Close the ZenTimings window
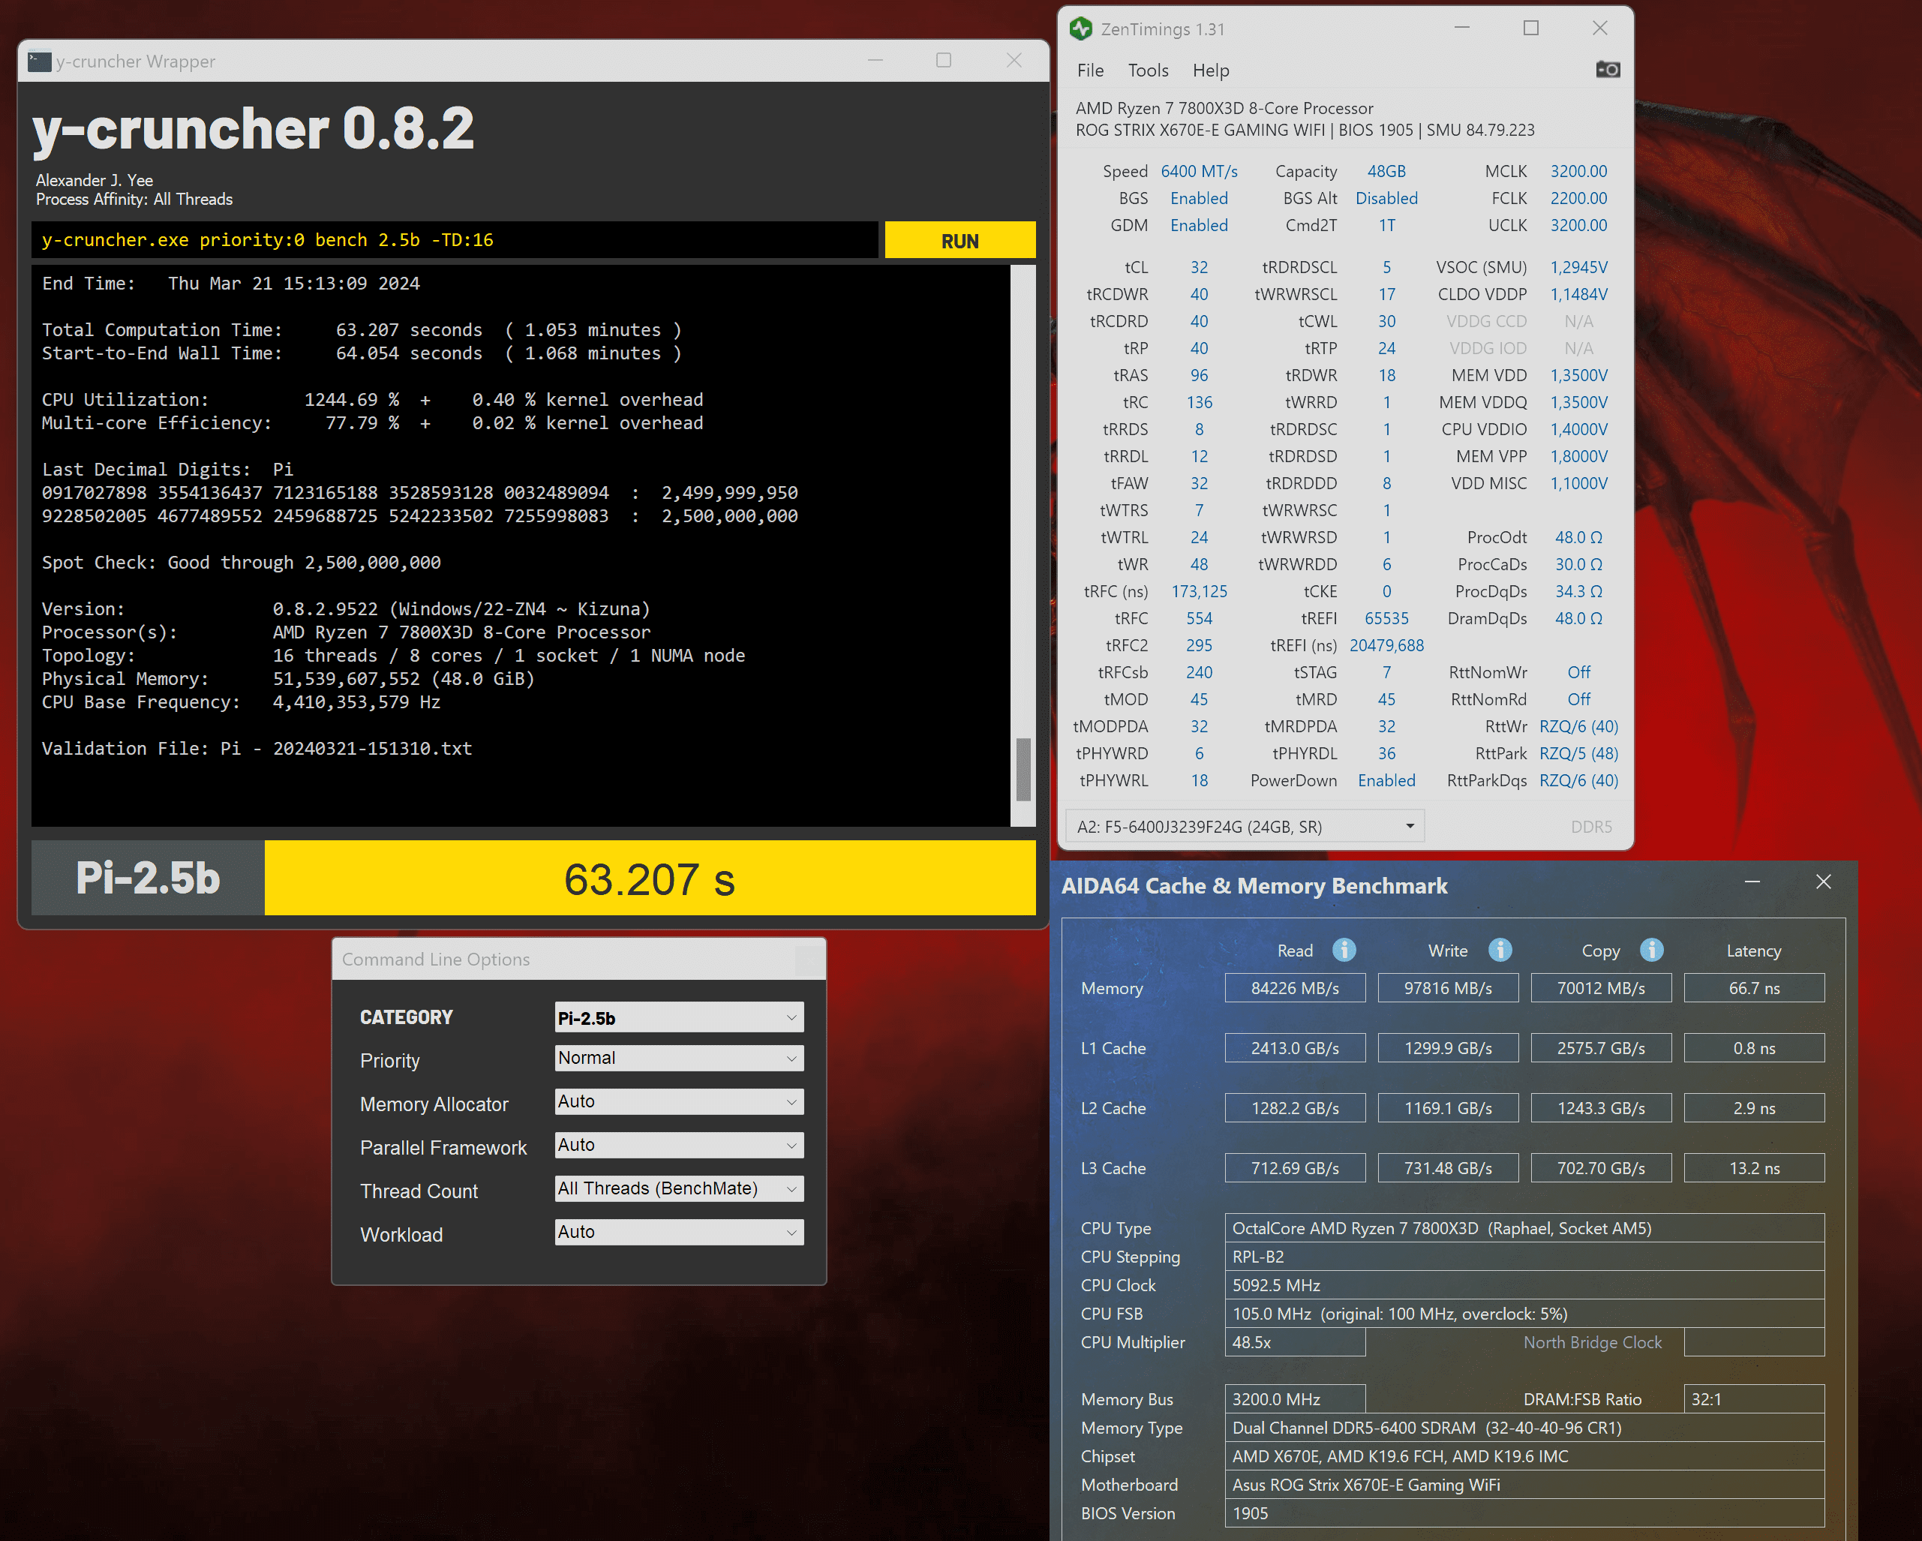 click(x=1599, y=28)
